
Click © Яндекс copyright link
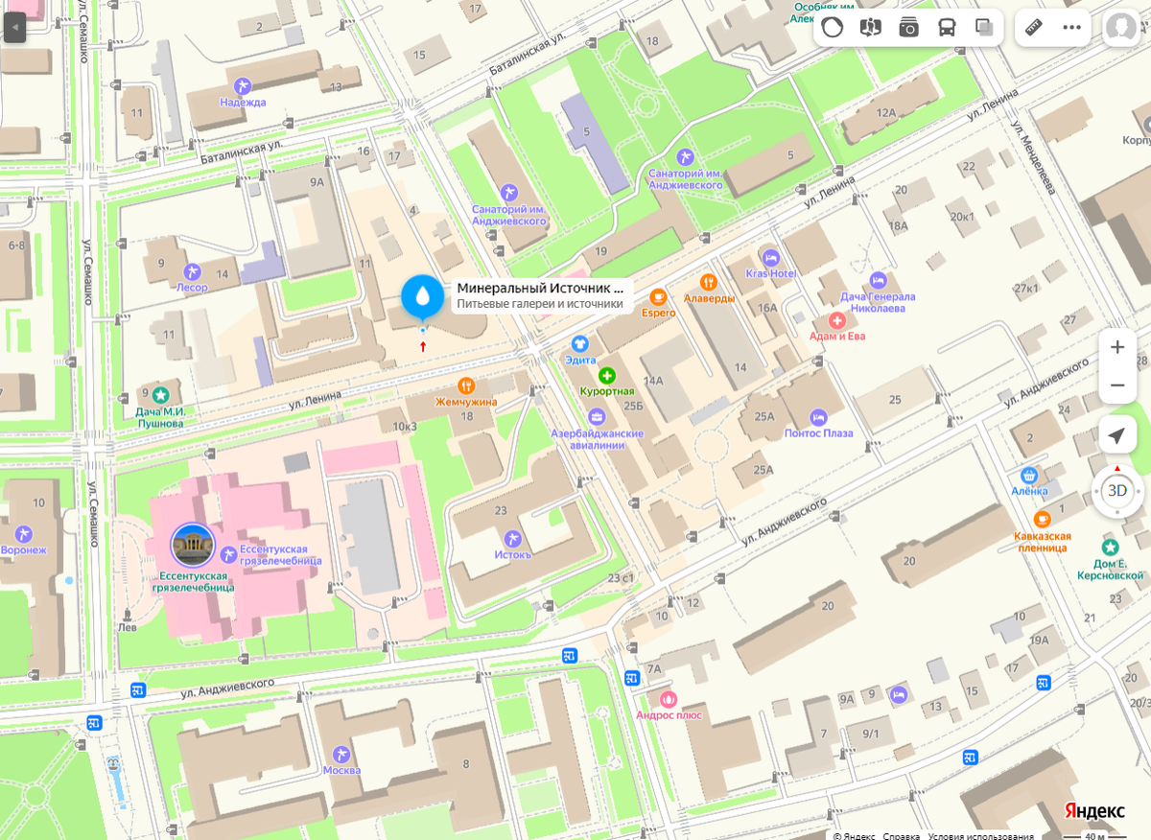pyautogui.click(x=854, y=835)
